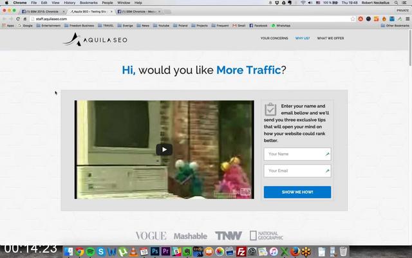
Task: Click the volume menu bar icon
Action: click(310, 3)
